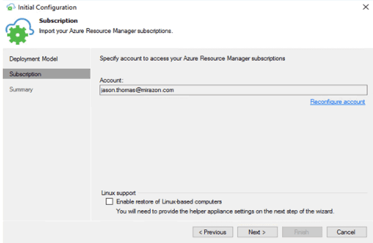Click the Reconfigure account link
The height and width of the screenshot is (243, 373).
tap(337, 102)
